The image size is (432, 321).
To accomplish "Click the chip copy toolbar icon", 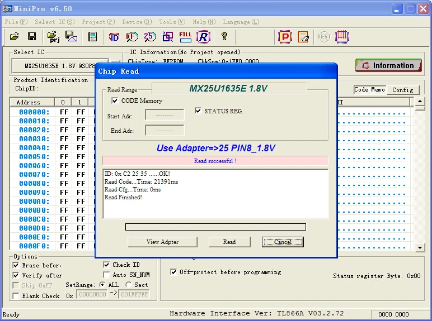I will point(168,36).
